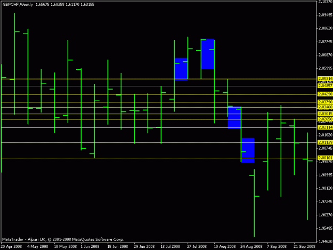333x250 pixels.
Task: Click the 1.98120 price axis label
Action: [x=326, y=188]
